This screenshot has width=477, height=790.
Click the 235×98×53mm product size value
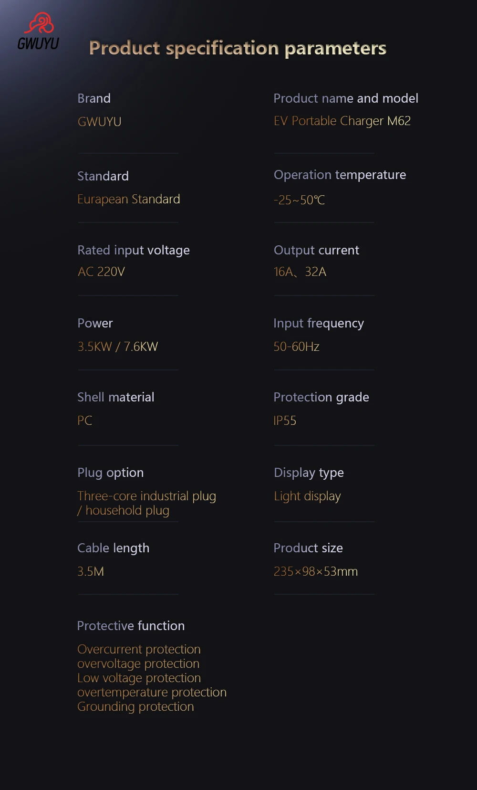(x=316, y=571)
